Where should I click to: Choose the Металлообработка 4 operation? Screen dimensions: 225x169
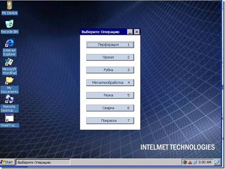(110, 83)
